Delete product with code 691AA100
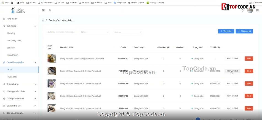262x120 pixels. pyautogui.click(x=249, y=108)
